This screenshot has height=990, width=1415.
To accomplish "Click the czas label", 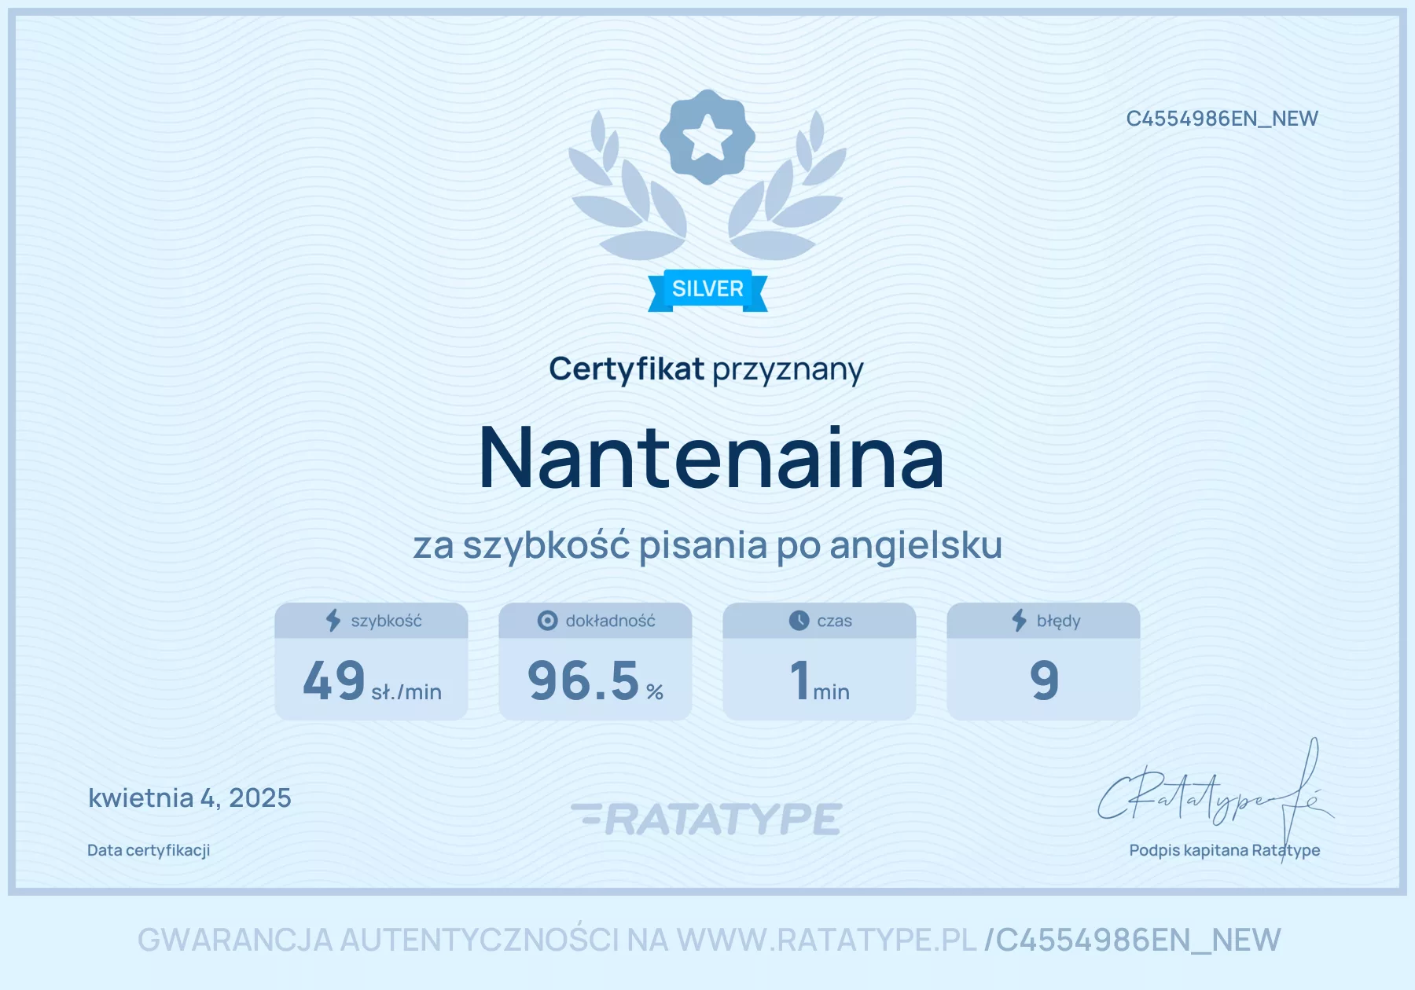I will [x=834, y=621].
